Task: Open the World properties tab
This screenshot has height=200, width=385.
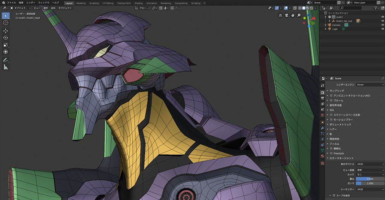Action: coord(322,115)
